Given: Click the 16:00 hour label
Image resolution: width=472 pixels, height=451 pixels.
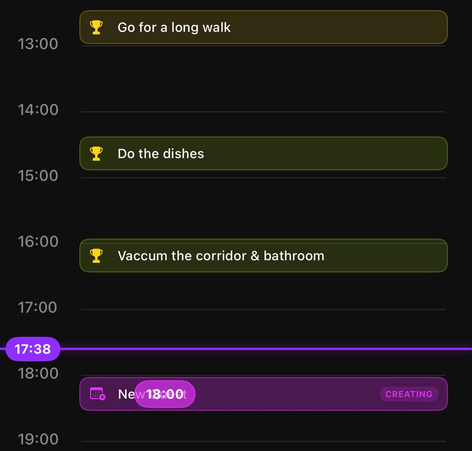Looking at the screenshot, I should 38,241.
